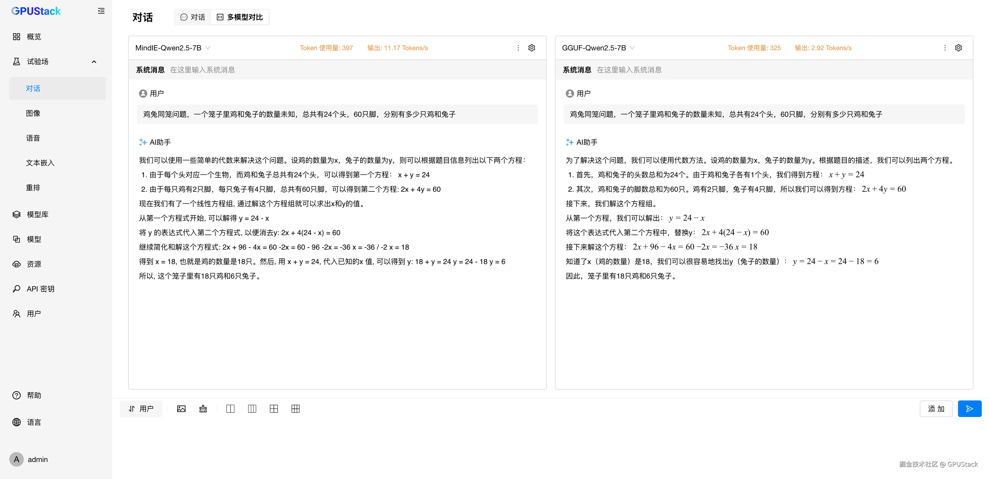The height and width of the screenshot is (479, 989).
Task: Select the six-panel grid layout icon
Action: click(x=295, y=409)
